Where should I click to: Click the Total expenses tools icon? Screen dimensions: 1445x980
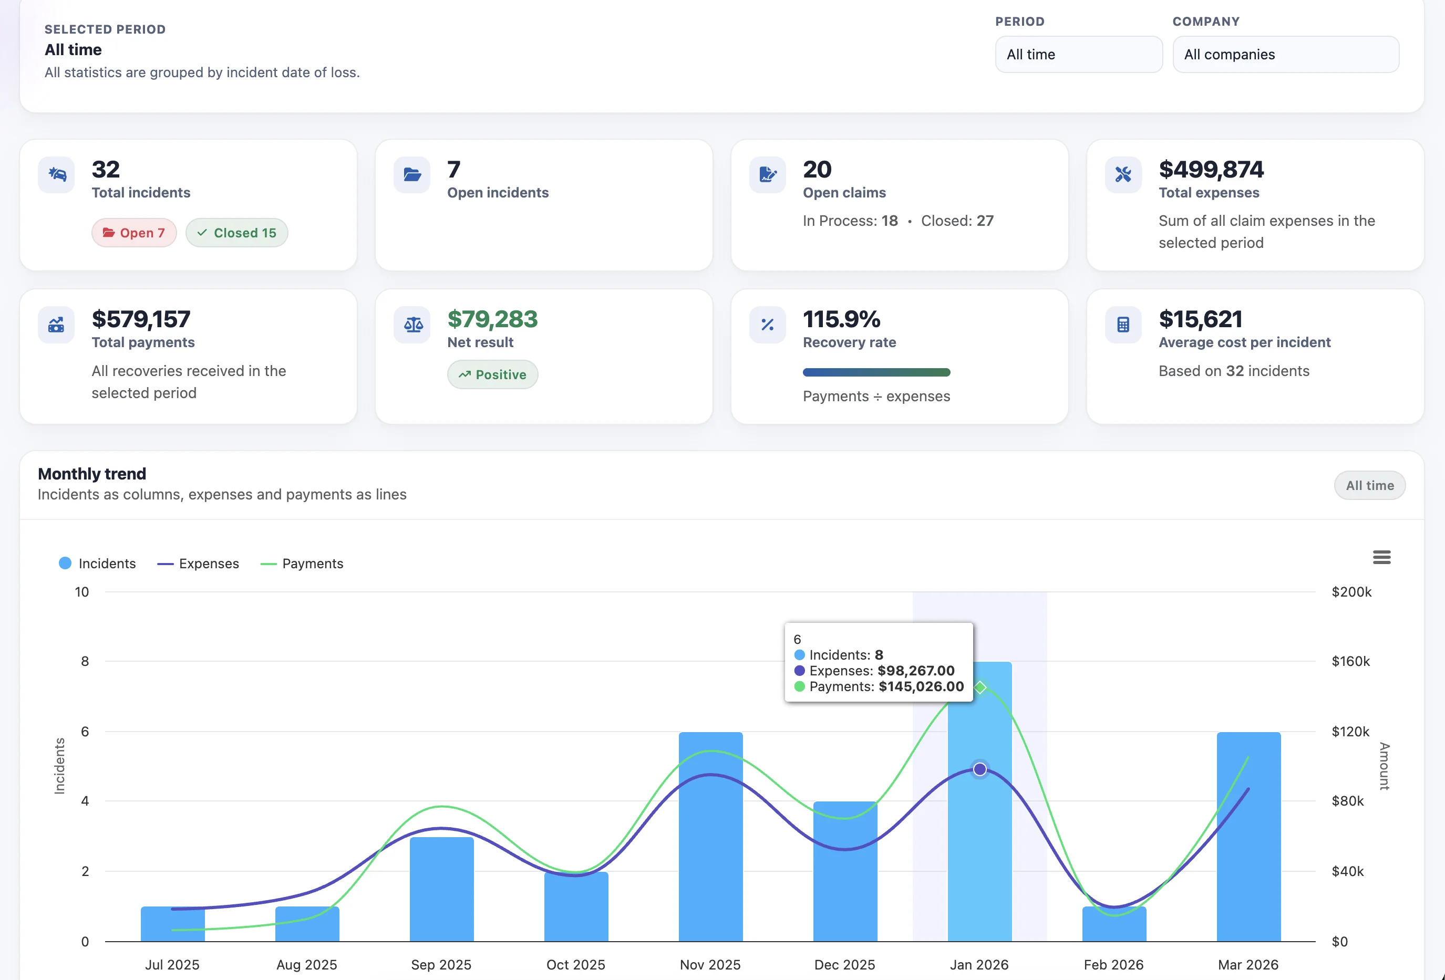tap(1123, 174)
